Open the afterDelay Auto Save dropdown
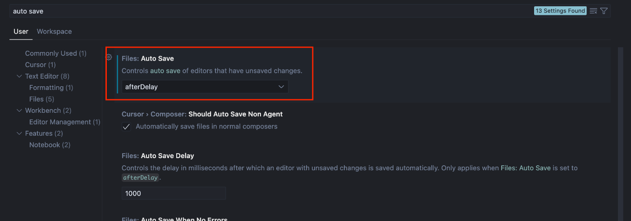This screenshot has width=631, height=221. (205, 87)
